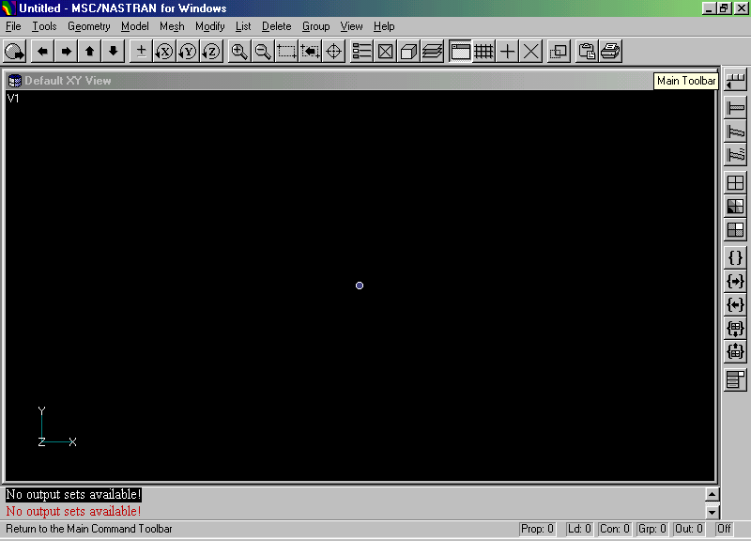The image size is (751, 541).
Task: Click the 'Off' status field
Action: point(724,529)
